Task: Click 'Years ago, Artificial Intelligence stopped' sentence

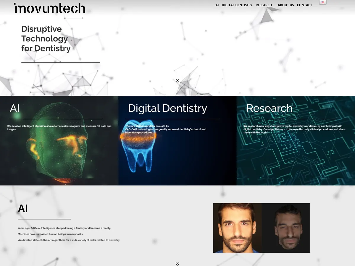Action: point(64,228)
